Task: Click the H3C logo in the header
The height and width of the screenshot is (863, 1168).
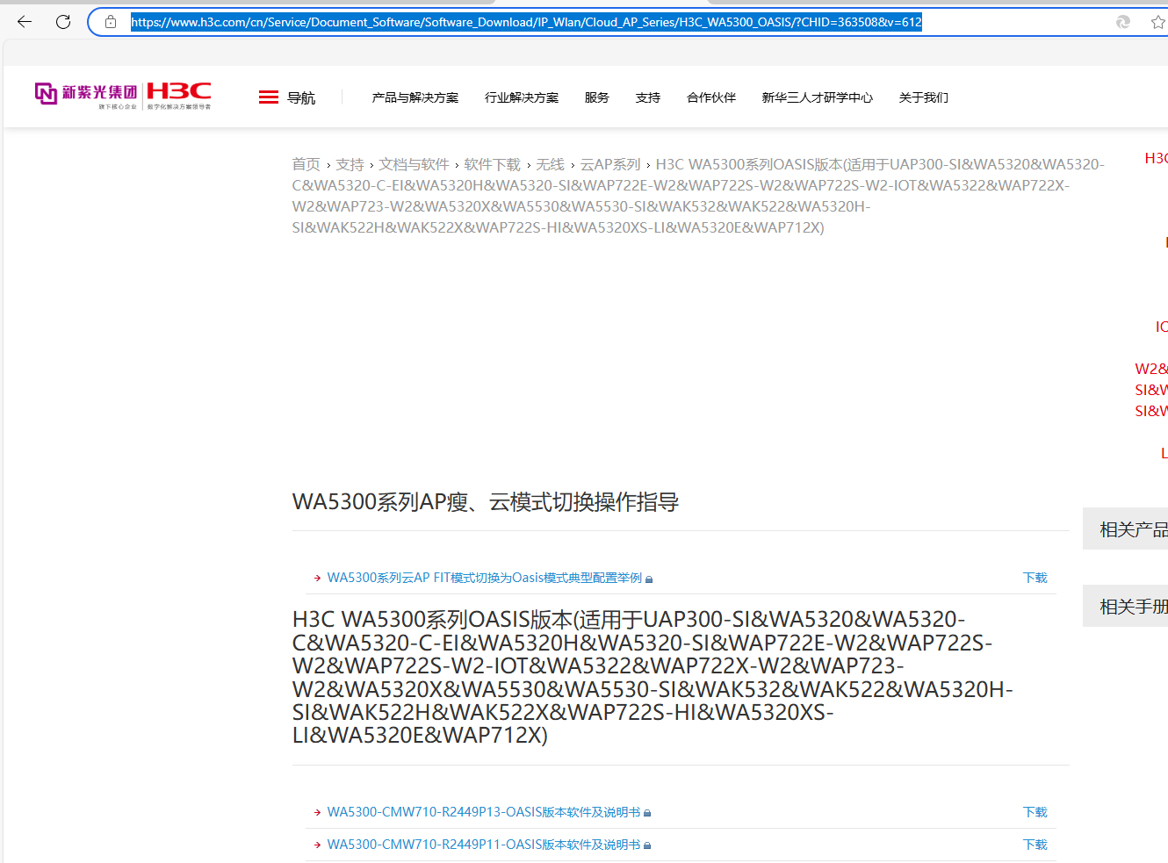Action: click(179, 95)
